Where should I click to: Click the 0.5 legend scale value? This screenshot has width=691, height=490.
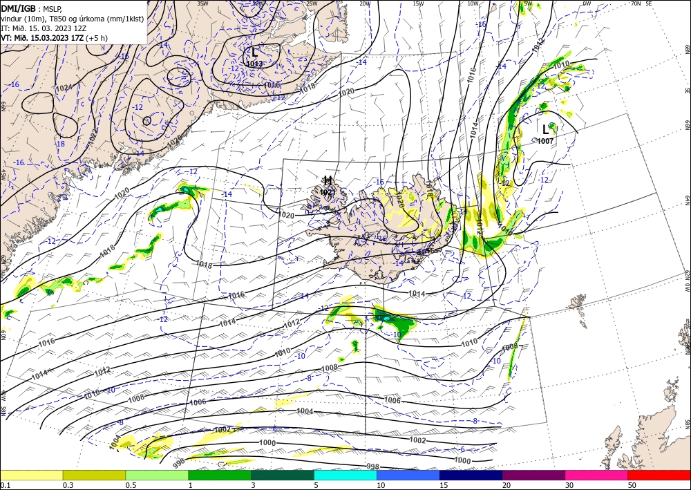pyautogui.click(x=131, y=485)
